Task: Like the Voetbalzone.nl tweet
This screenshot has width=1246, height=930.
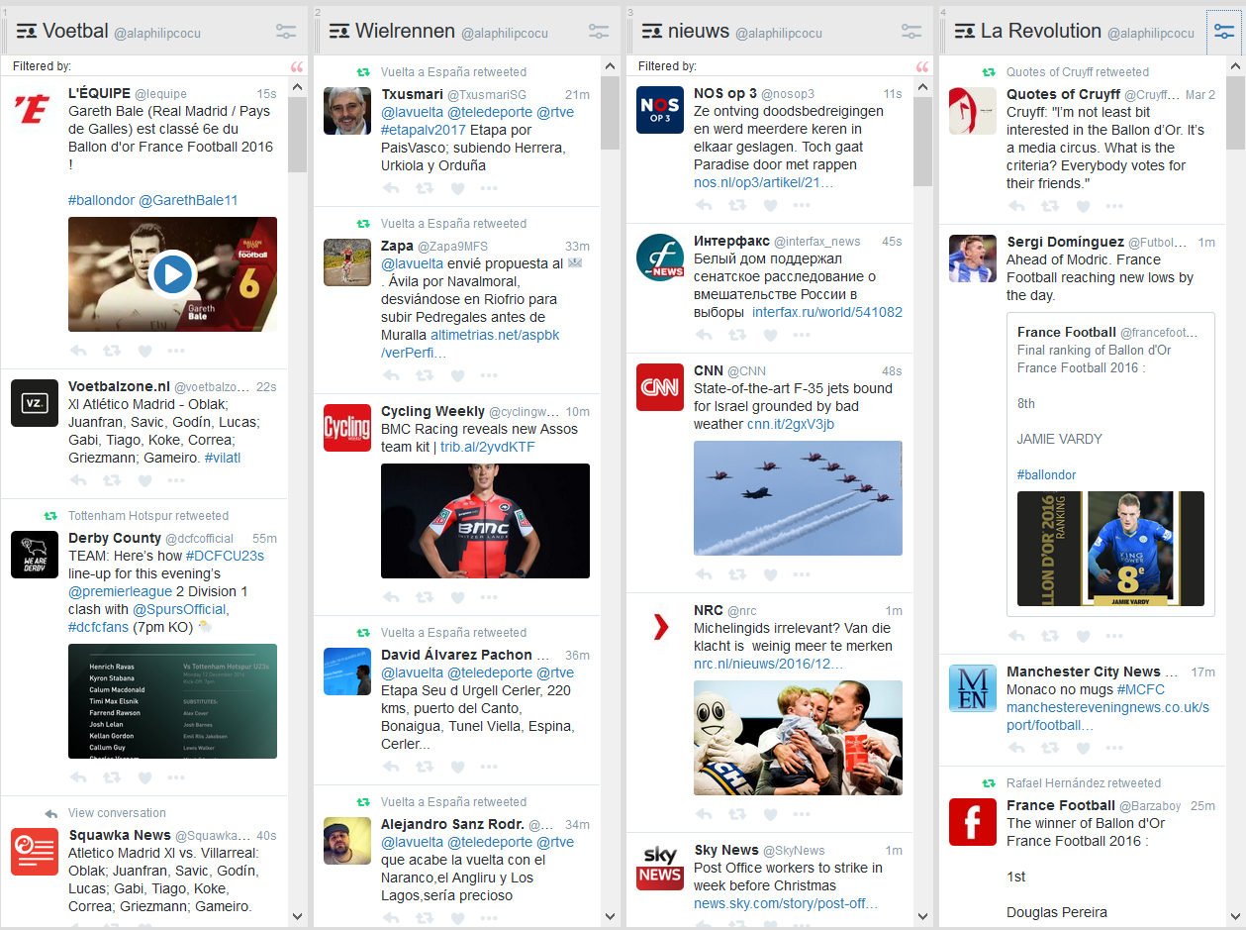Action: point(144,480)
